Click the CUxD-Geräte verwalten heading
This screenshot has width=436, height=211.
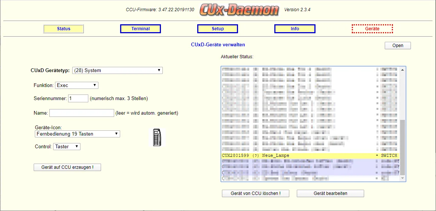pyautogui.click(x=218, y=44)
